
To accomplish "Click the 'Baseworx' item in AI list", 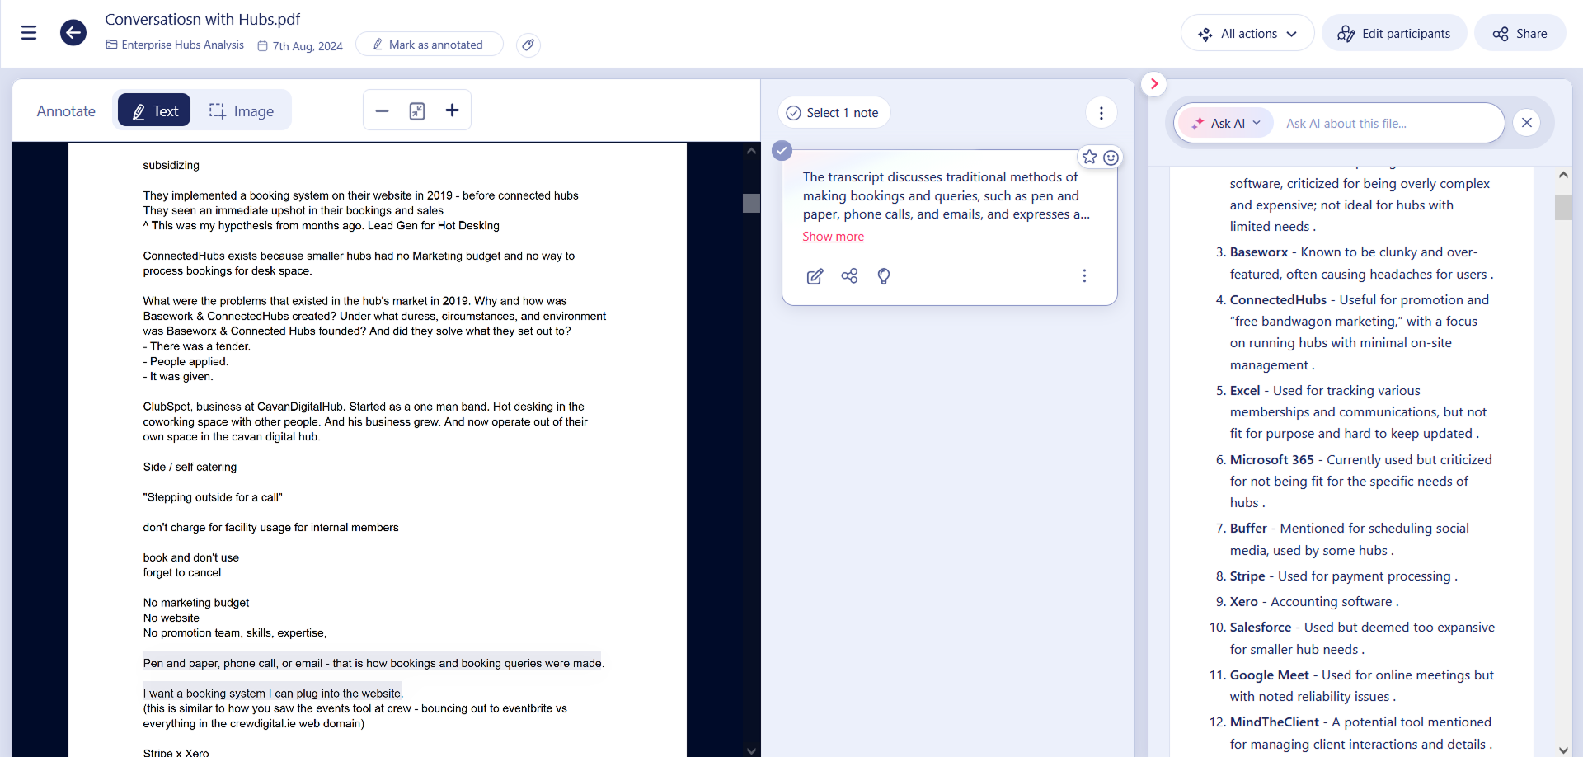I will coord(1258,252).
